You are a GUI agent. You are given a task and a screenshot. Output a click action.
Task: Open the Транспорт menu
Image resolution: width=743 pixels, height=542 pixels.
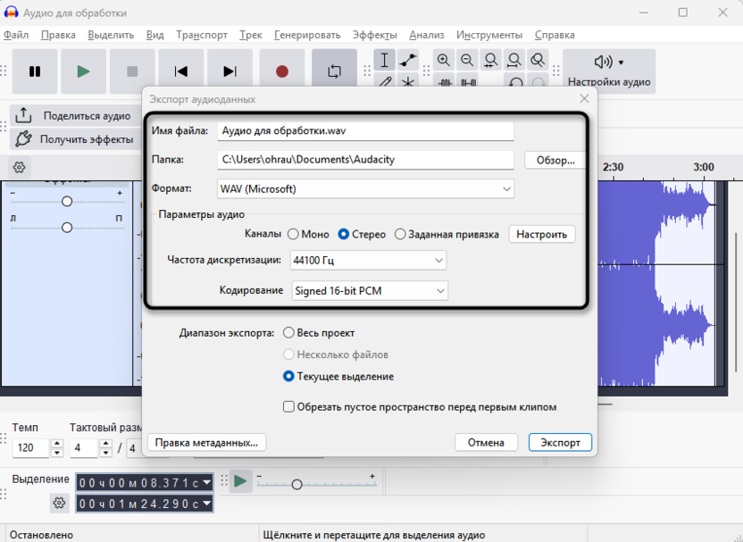pos(201,35)
